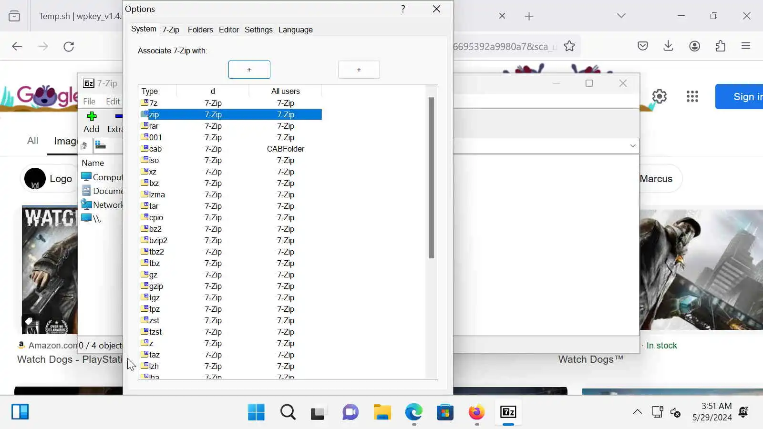Image resolution: width=763 pixels, height=429 pixels.
Task: Select the zip file type row
Action: click(231, 114)
